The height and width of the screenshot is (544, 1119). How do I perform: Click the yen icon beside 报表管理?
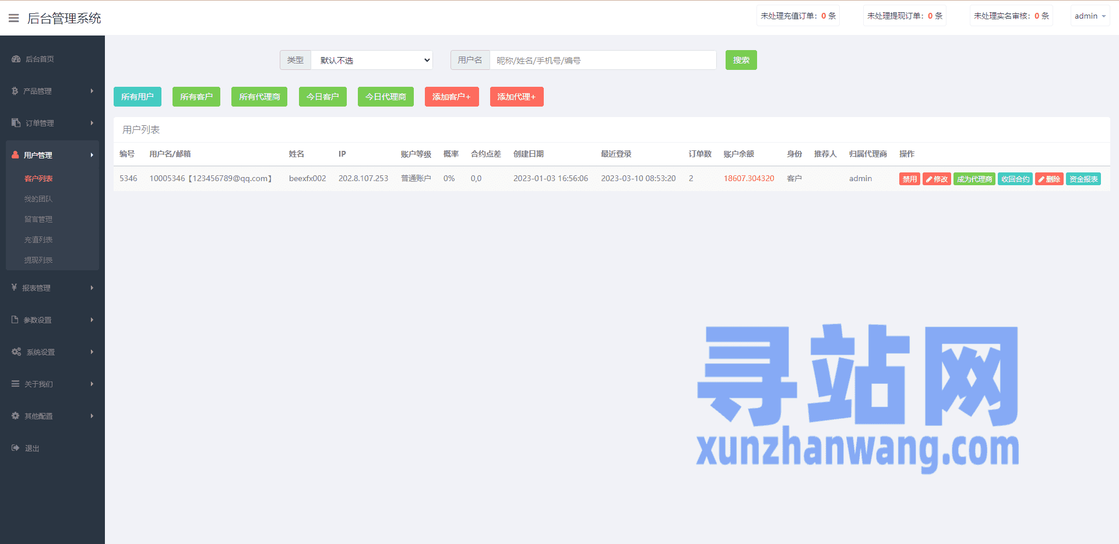[x=15, y=288]
